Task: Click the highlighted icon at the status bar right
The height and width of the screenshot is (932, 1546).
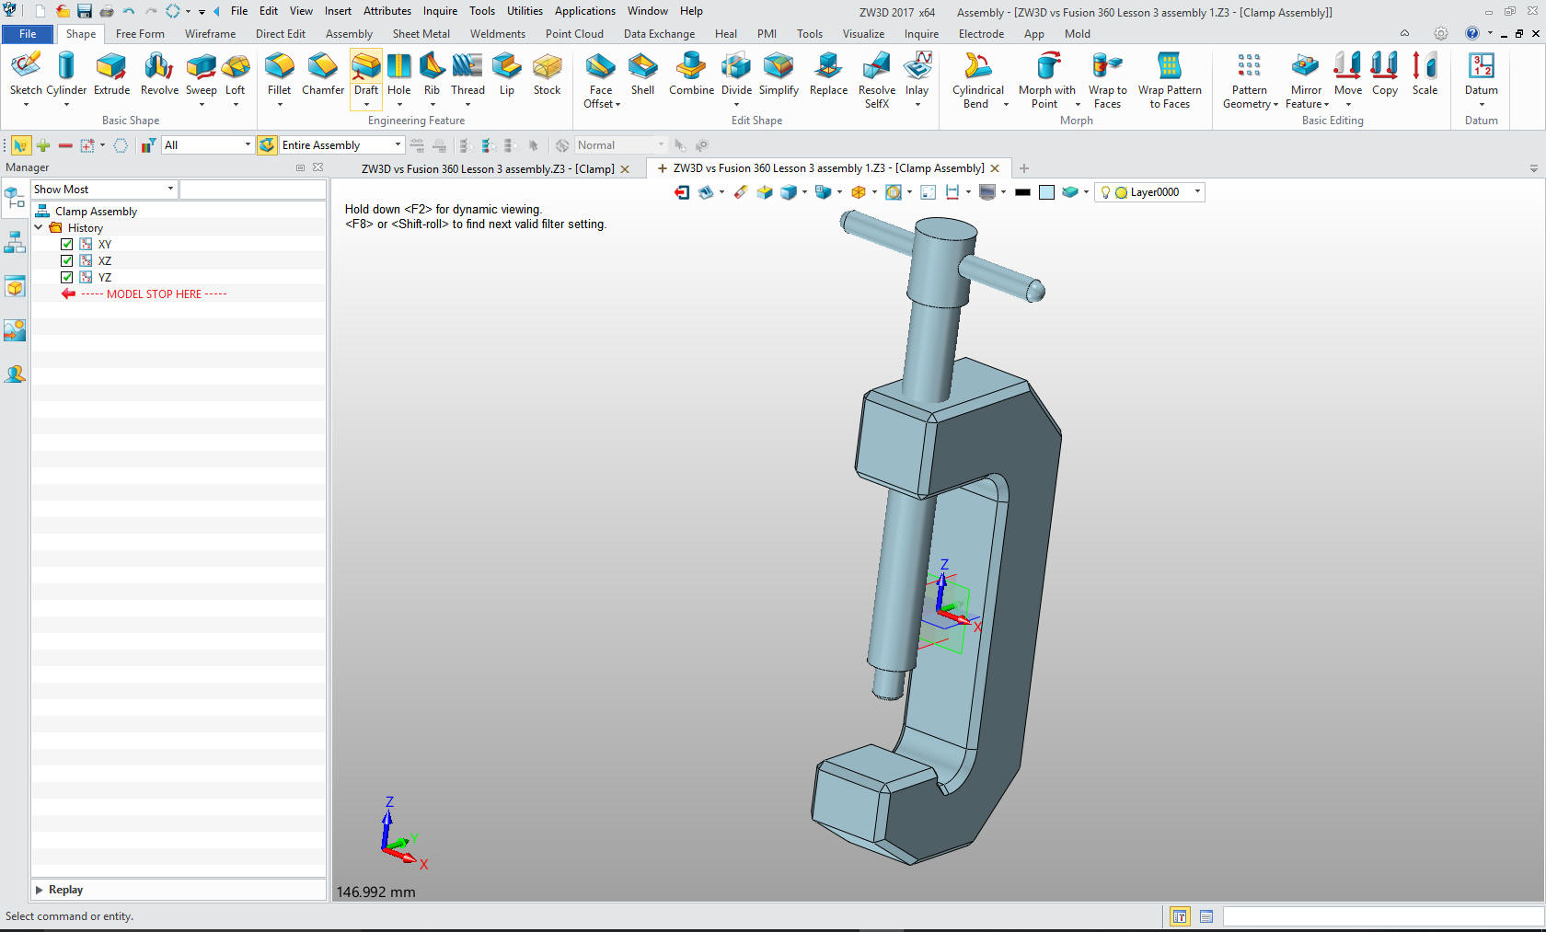Action: (x=1180, y=916)
